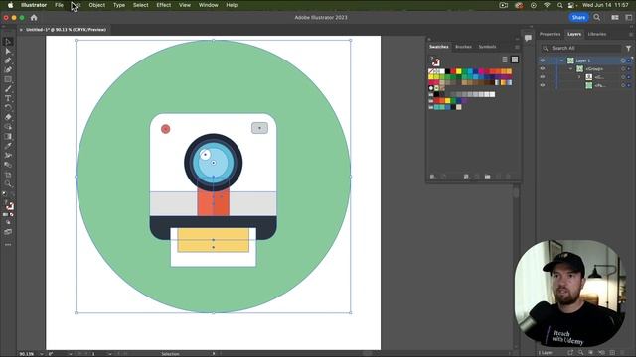Open the status bar Selection flyout arrow
636x357 pixels.
click(214, 354)
